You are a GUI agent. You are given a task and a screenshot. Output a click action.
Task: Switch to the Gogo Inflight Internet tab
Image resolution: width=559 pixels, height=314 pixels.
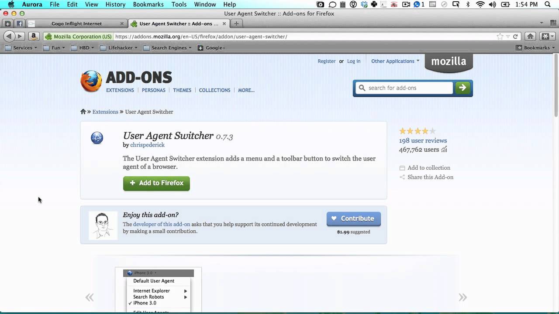coord(76,24)
